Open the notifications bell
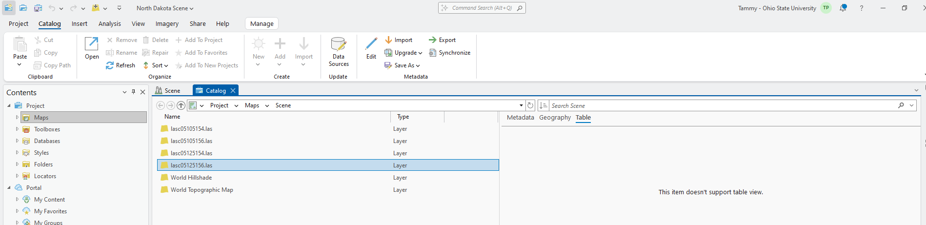This screenshot has height=225, width=926. (843, 8)
